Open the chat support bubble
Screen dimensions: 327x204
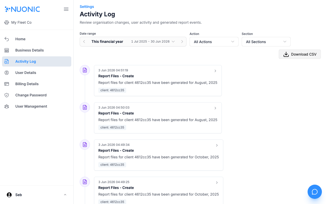pyautogui.click(x=315, y=192)
